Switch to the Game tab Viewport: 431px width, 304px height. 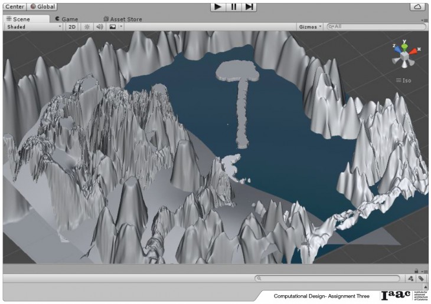click(66, 19)
